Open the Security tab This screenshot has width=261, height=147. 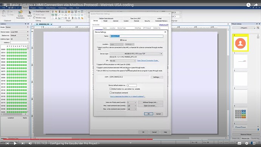click(x=147, y=21)
